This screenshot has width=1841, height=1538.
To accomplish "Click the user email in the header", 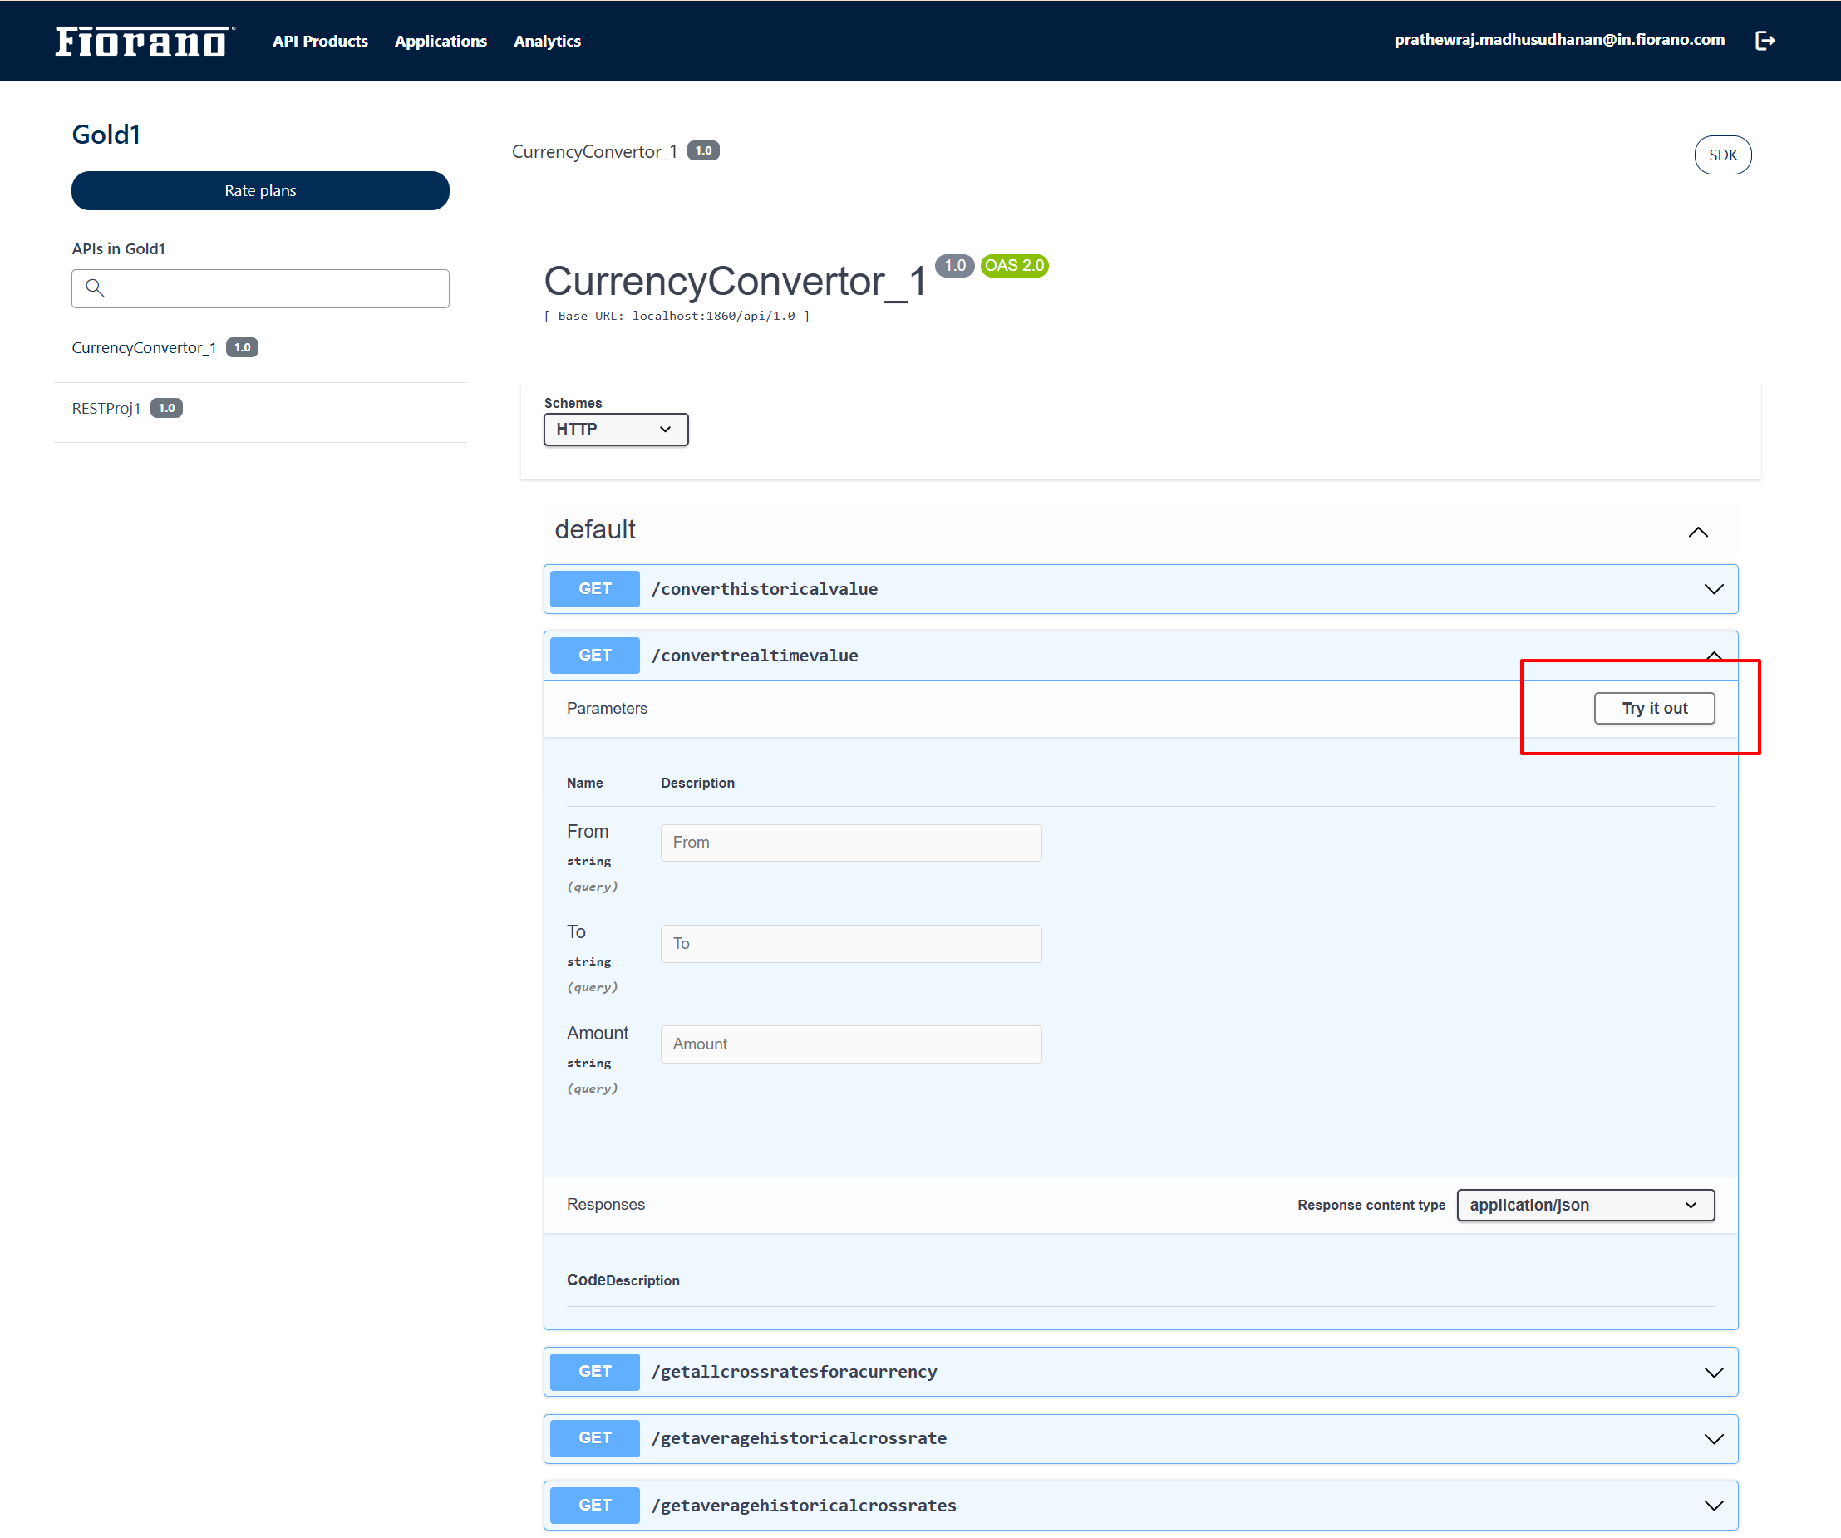I will point(1558,39).
